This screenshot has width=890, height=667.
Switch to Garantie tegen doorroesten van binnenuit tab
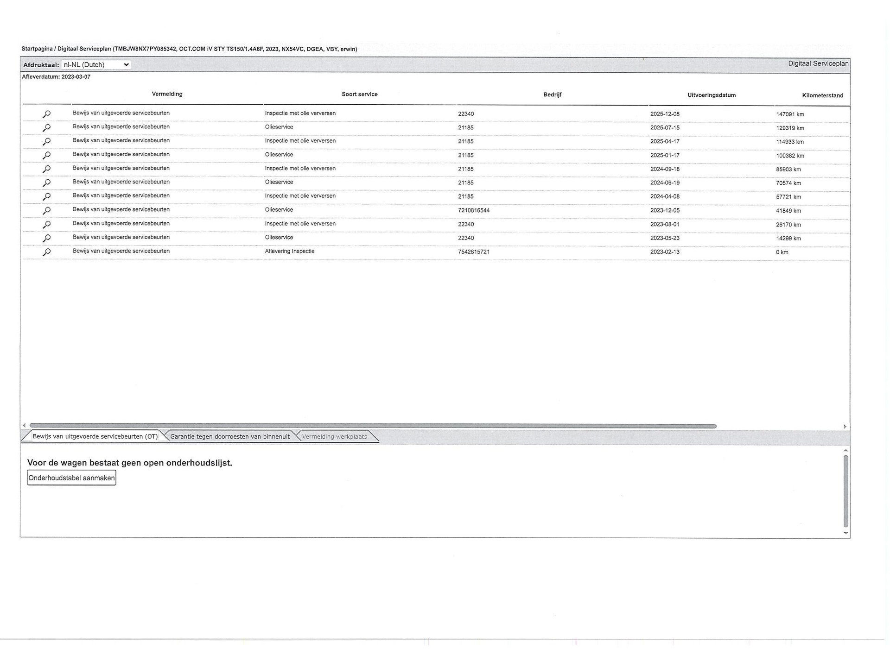pos(229,436)
